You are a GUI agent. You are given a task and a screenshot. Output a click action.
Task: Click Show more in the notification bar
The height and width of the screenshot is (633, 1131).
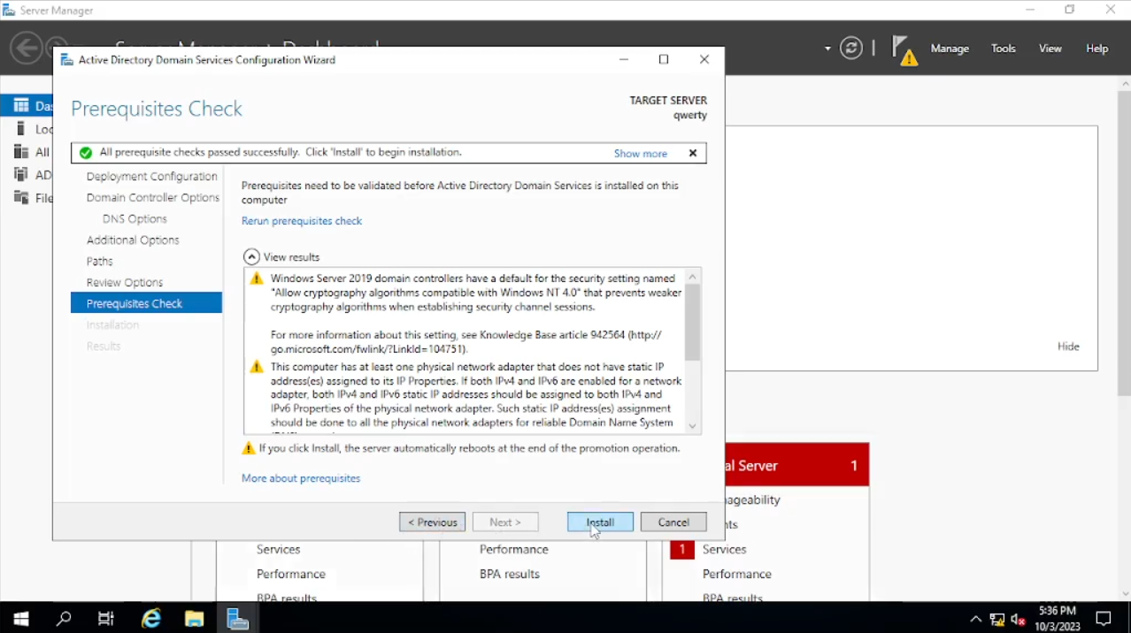(x=640, y=154)
